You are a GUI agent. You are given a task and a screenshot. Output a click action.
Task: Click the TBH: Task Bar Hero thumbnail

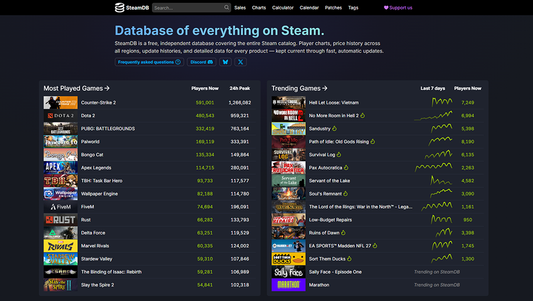click(61, 181)
